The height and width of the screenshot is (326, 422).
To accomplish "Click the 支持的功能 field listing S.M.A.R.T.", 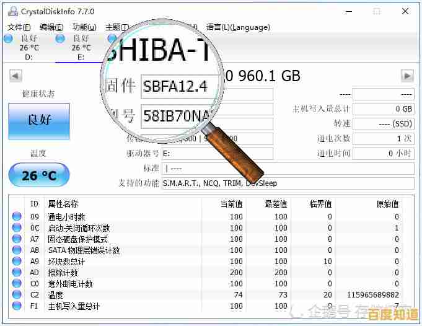I will (288, 183).
